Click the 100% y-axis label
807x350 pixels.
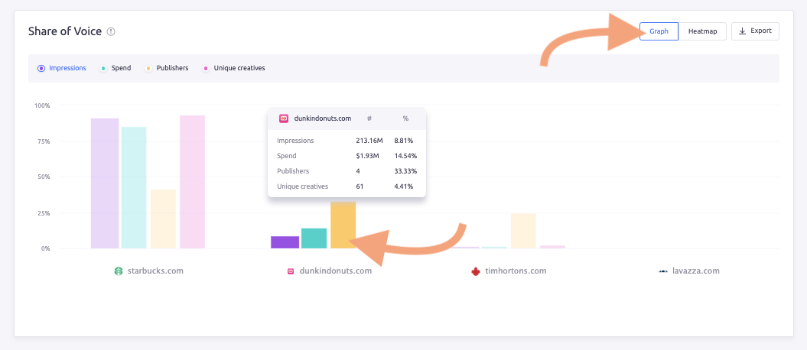(42, 105)
